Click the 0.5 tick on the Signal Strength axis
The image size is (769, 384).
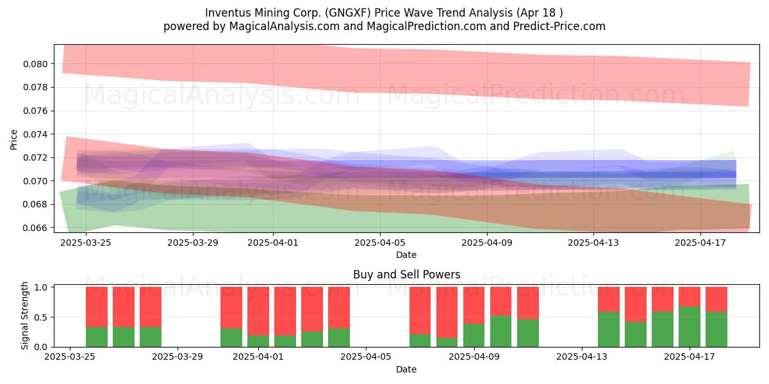[x=42, y=317]
